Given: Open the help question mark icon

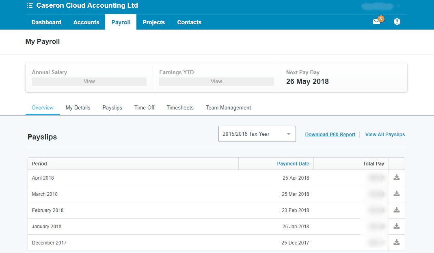Looking at the screenshot, I should pyautogui.click(x=397, y=21).
